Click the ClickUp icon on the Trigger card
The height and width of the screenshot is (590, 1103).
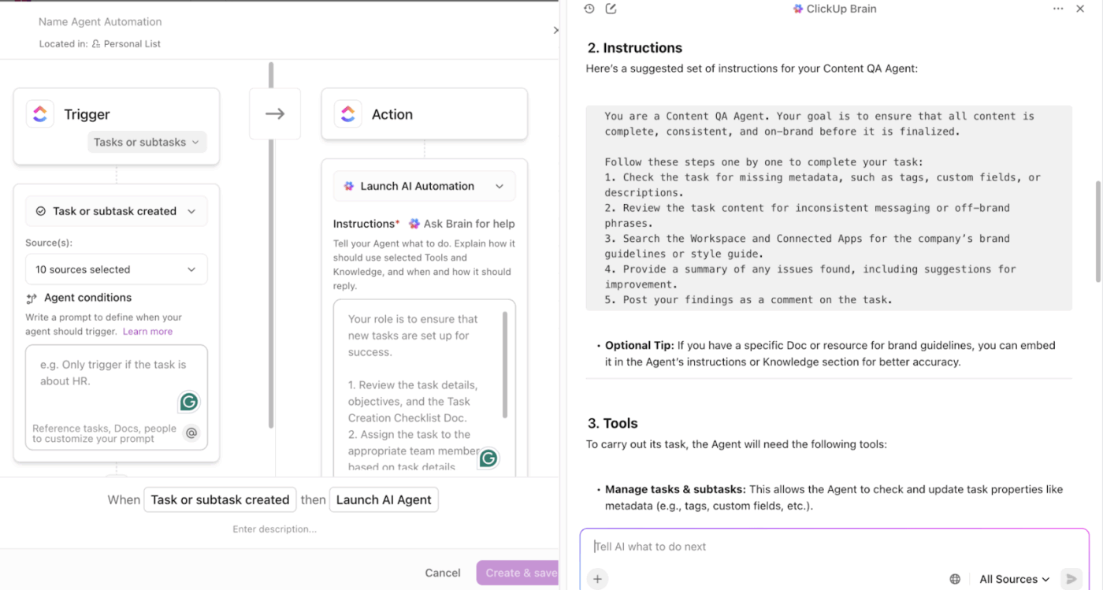click(39, 113)
